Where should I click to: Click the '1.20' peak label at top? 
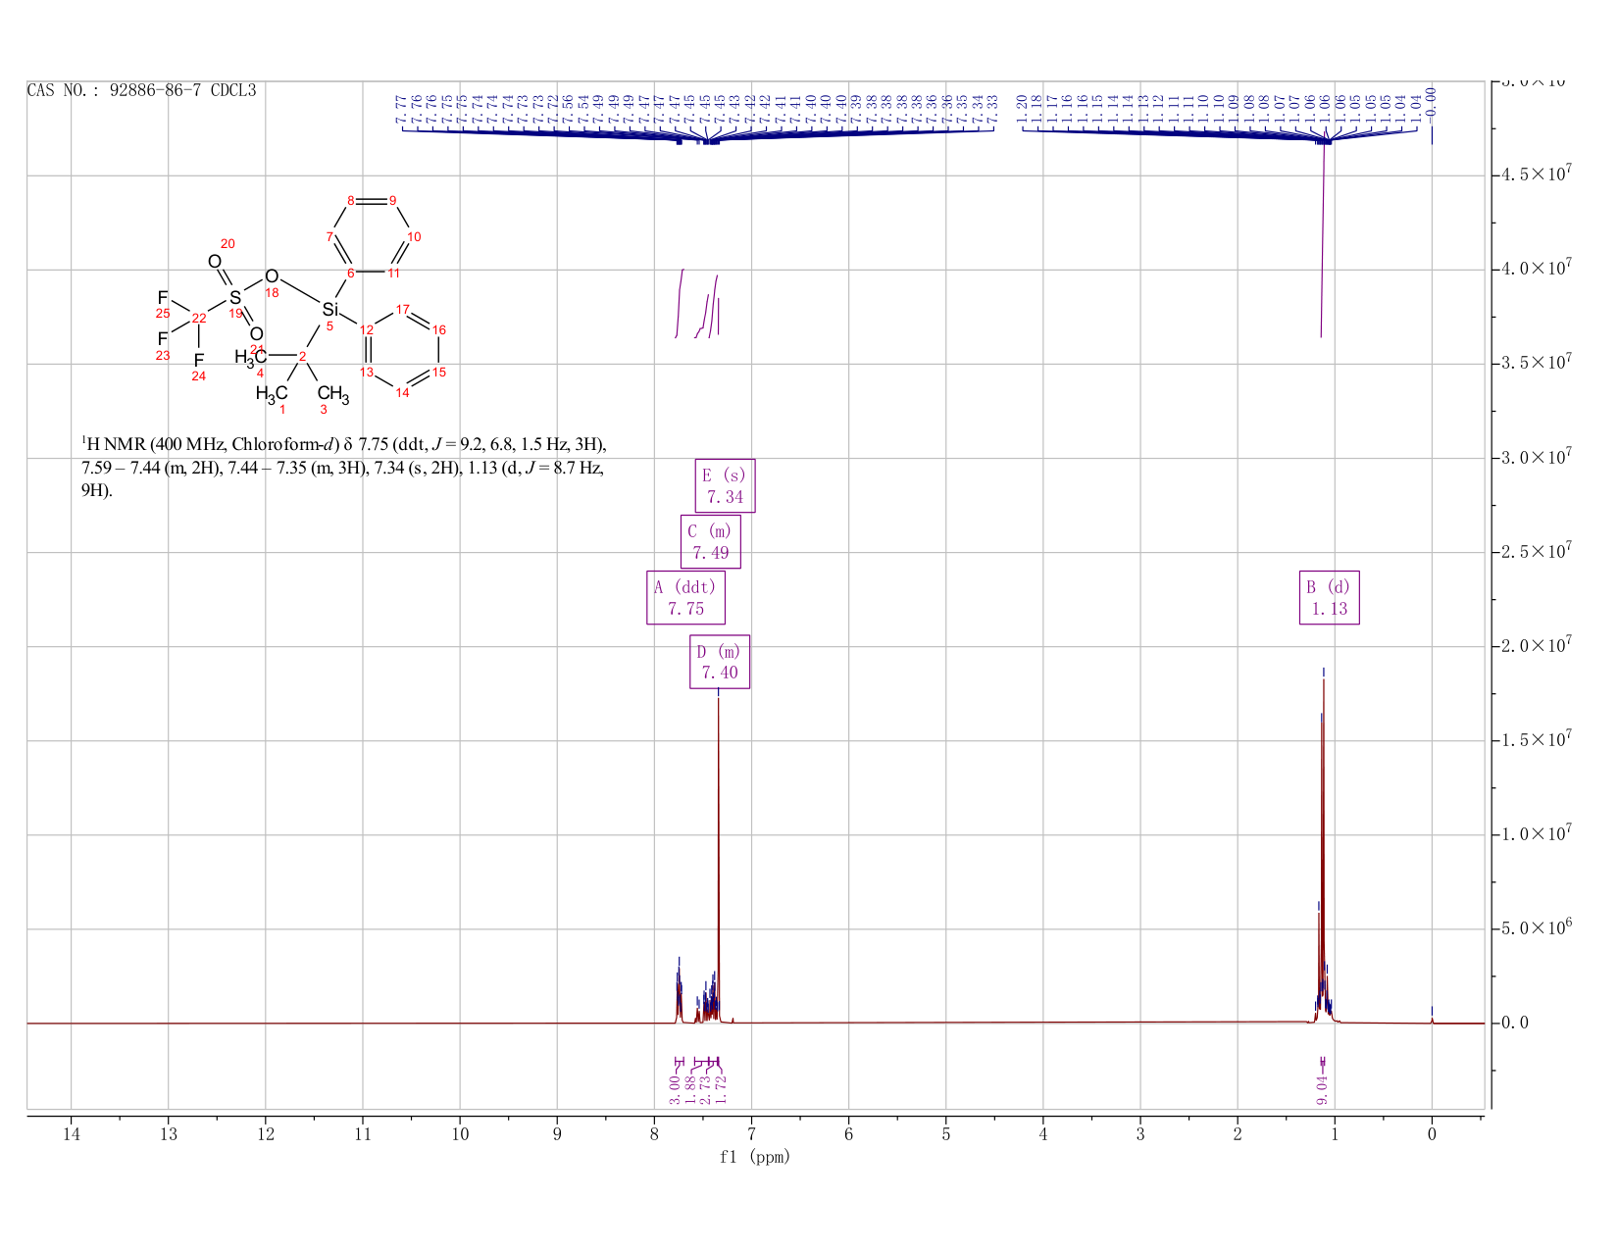(1022, 108)
